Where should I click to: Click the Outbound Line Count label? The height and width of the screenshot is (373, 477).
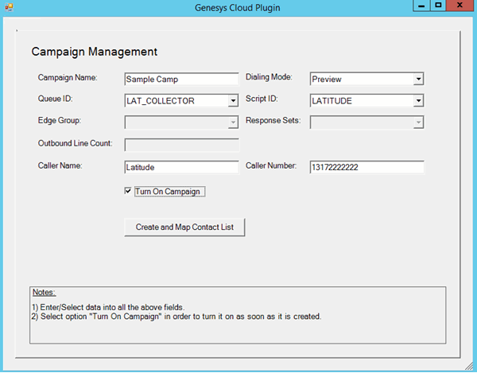pos(75,144)
